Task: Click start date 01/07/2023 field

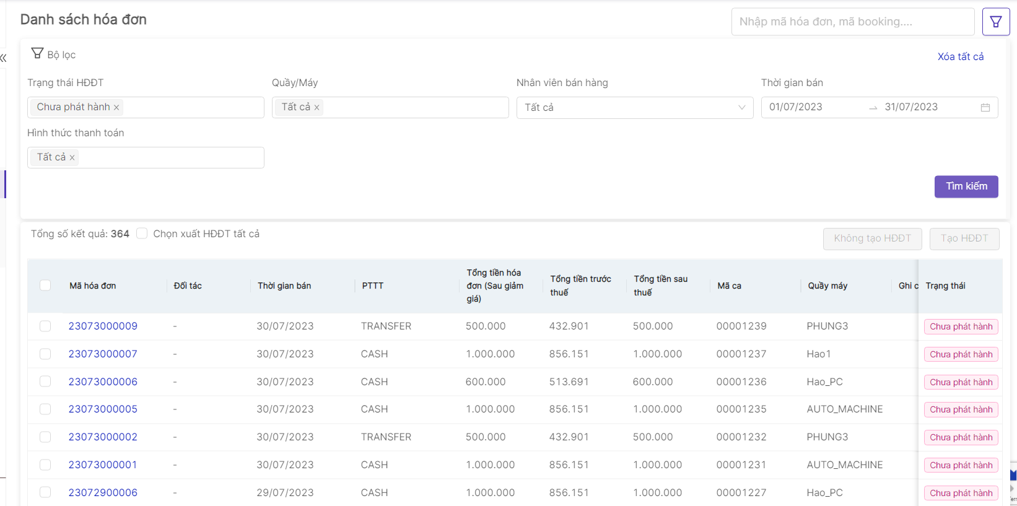Action: (796, 107)
